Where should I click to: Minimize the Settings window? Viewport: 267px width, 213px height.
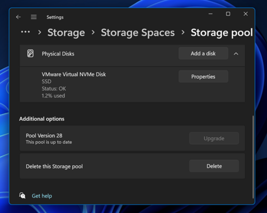211,14
